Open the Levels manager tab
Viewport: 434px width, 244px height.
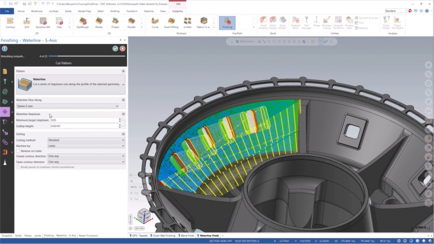tap(38, 236)
